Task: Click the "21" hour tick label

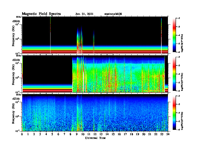Action: 149,134
